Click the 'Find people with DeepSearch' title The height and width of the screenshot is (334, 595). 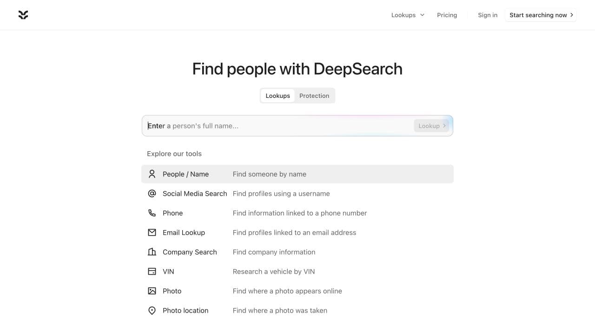[x=297, y=69]
